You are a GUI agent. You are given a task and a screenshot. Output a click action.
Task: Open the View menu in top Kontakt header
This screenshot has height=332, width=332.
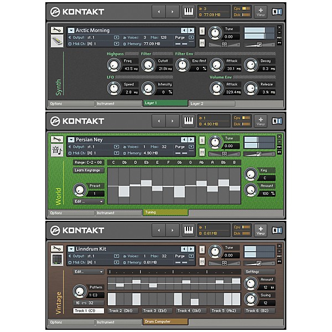pos(261,12)
